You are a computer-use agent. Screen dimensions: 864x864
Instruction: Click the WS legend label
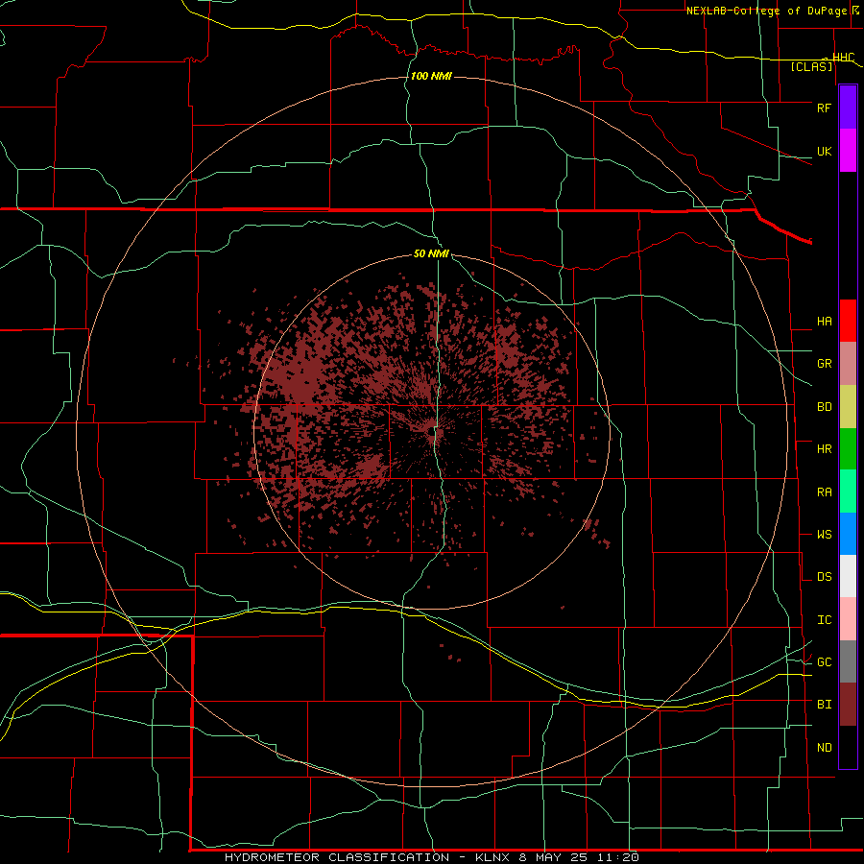[x=825, y=535]
